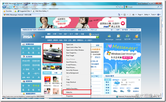
Task: Select Copy in context menu
Action: coord(68,79)
